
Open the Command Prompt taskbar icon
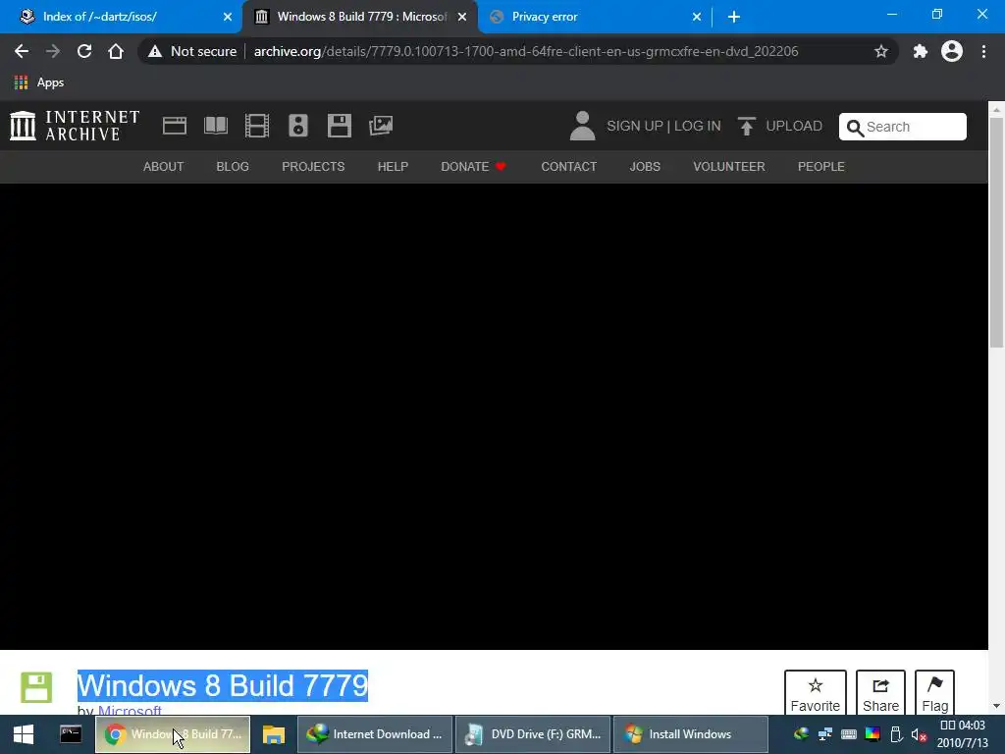pos(71,734)
